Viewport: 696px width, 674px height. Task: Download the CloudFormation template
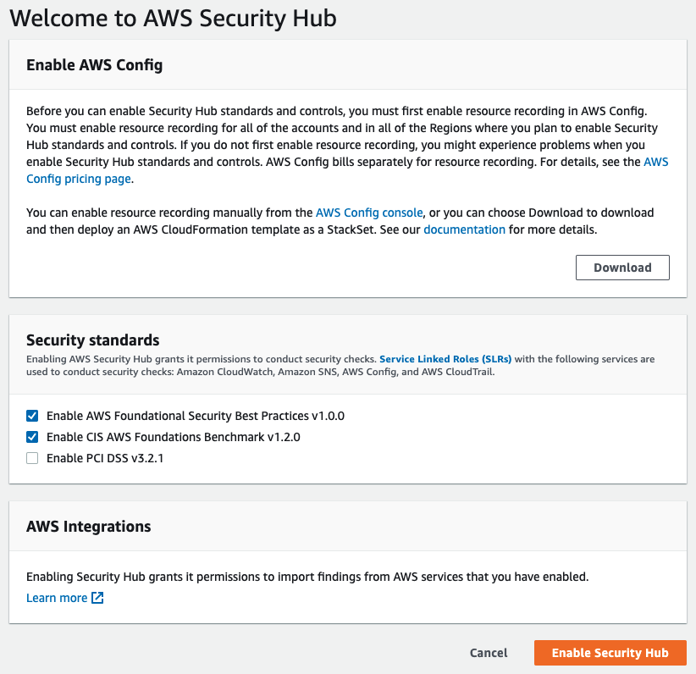coord(622,268)
